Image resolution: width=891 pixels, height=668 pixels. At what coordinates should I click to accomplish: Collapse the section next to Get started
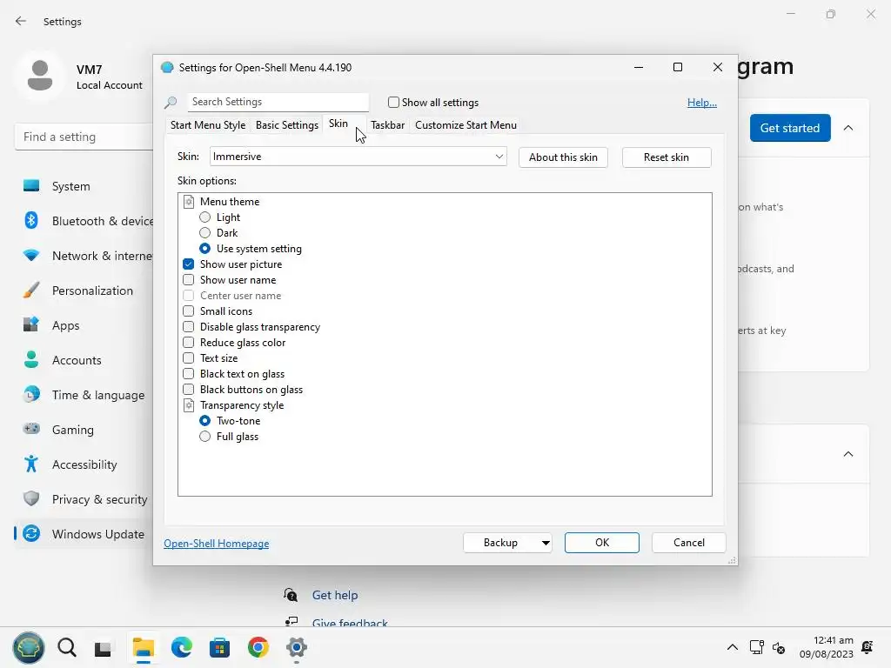[x=848, y=128]
